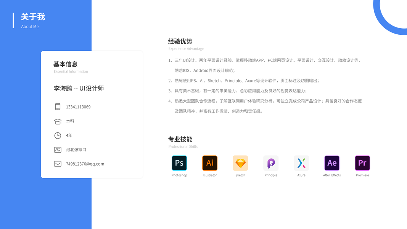Click the Photoshop label under Ps
The height and width of the screenshot is (229, 407).
[179, 175]
